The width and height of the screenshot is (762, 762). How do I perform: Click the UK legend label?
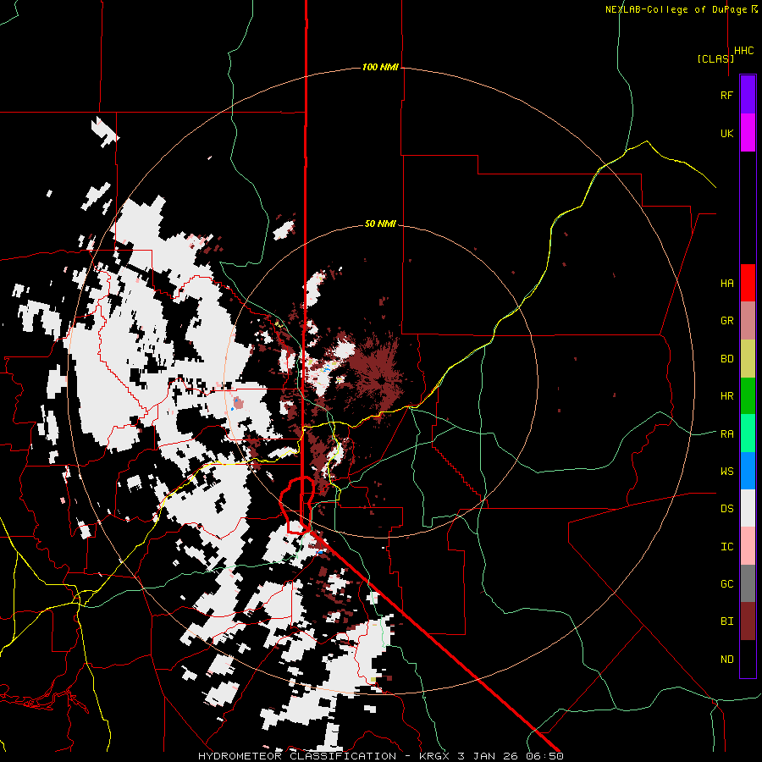(x=726, y=133)
